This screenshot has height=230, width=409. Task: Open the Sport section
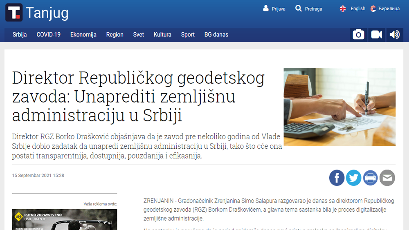188,35
